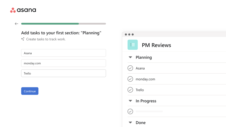
Task: Mark the Asana task complete
Action: (130, 68)
